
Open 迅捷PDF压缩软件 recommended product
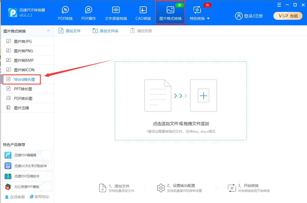[27, 176]
